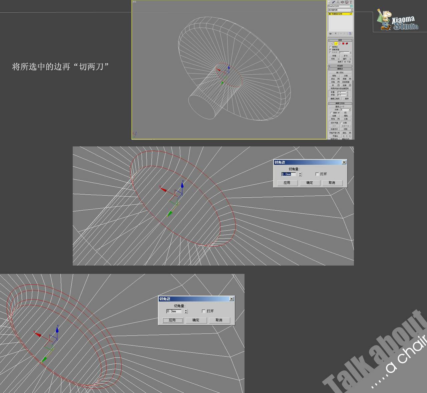
Task: Expand the 可编辑多边形 stack entry plus box
Action: (x=330, y=14)
